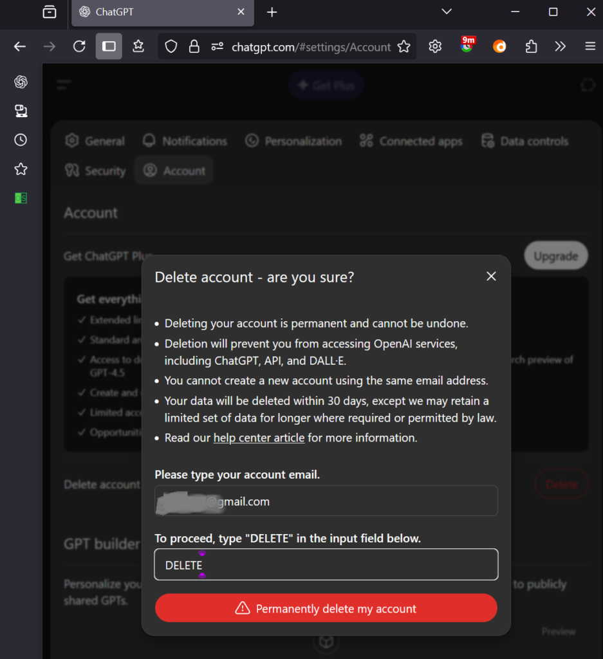
Task: Select the ChatGPT browser tab
Action: click(x=163, y=13)
